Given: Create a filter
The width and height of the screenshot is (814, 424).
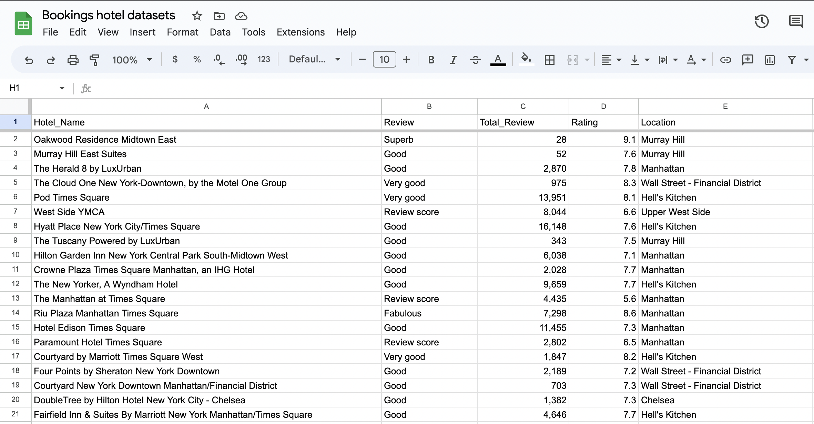Looking at the screenshot, I should (792, 60).
